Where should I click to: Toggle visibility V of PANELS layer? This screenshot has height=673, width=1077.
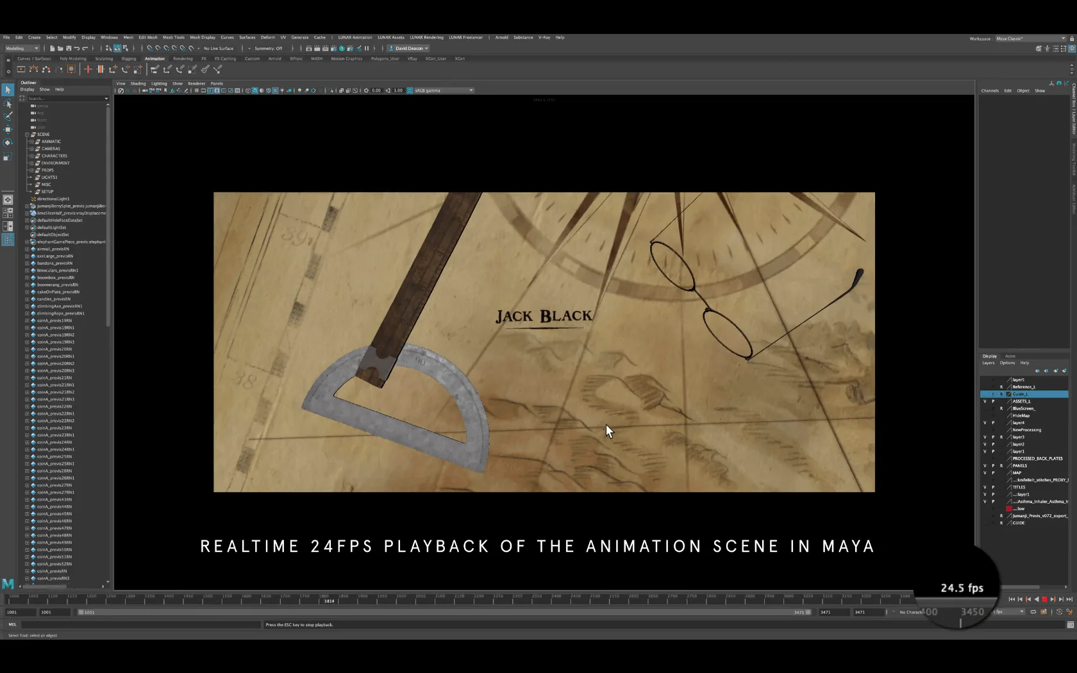pos(985,466)
